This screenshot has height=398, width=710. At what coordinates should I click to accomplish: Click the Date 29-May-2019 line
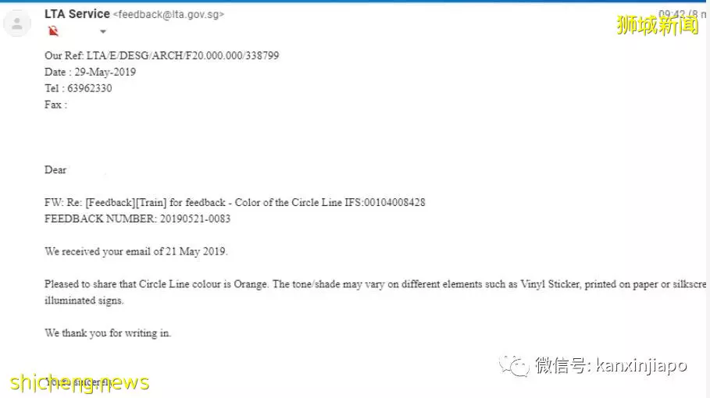(90, 72)
